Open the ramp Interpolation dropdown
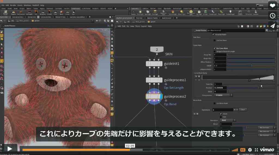The height and width of the screenshot is (155, 279). (x=224, y=95)
